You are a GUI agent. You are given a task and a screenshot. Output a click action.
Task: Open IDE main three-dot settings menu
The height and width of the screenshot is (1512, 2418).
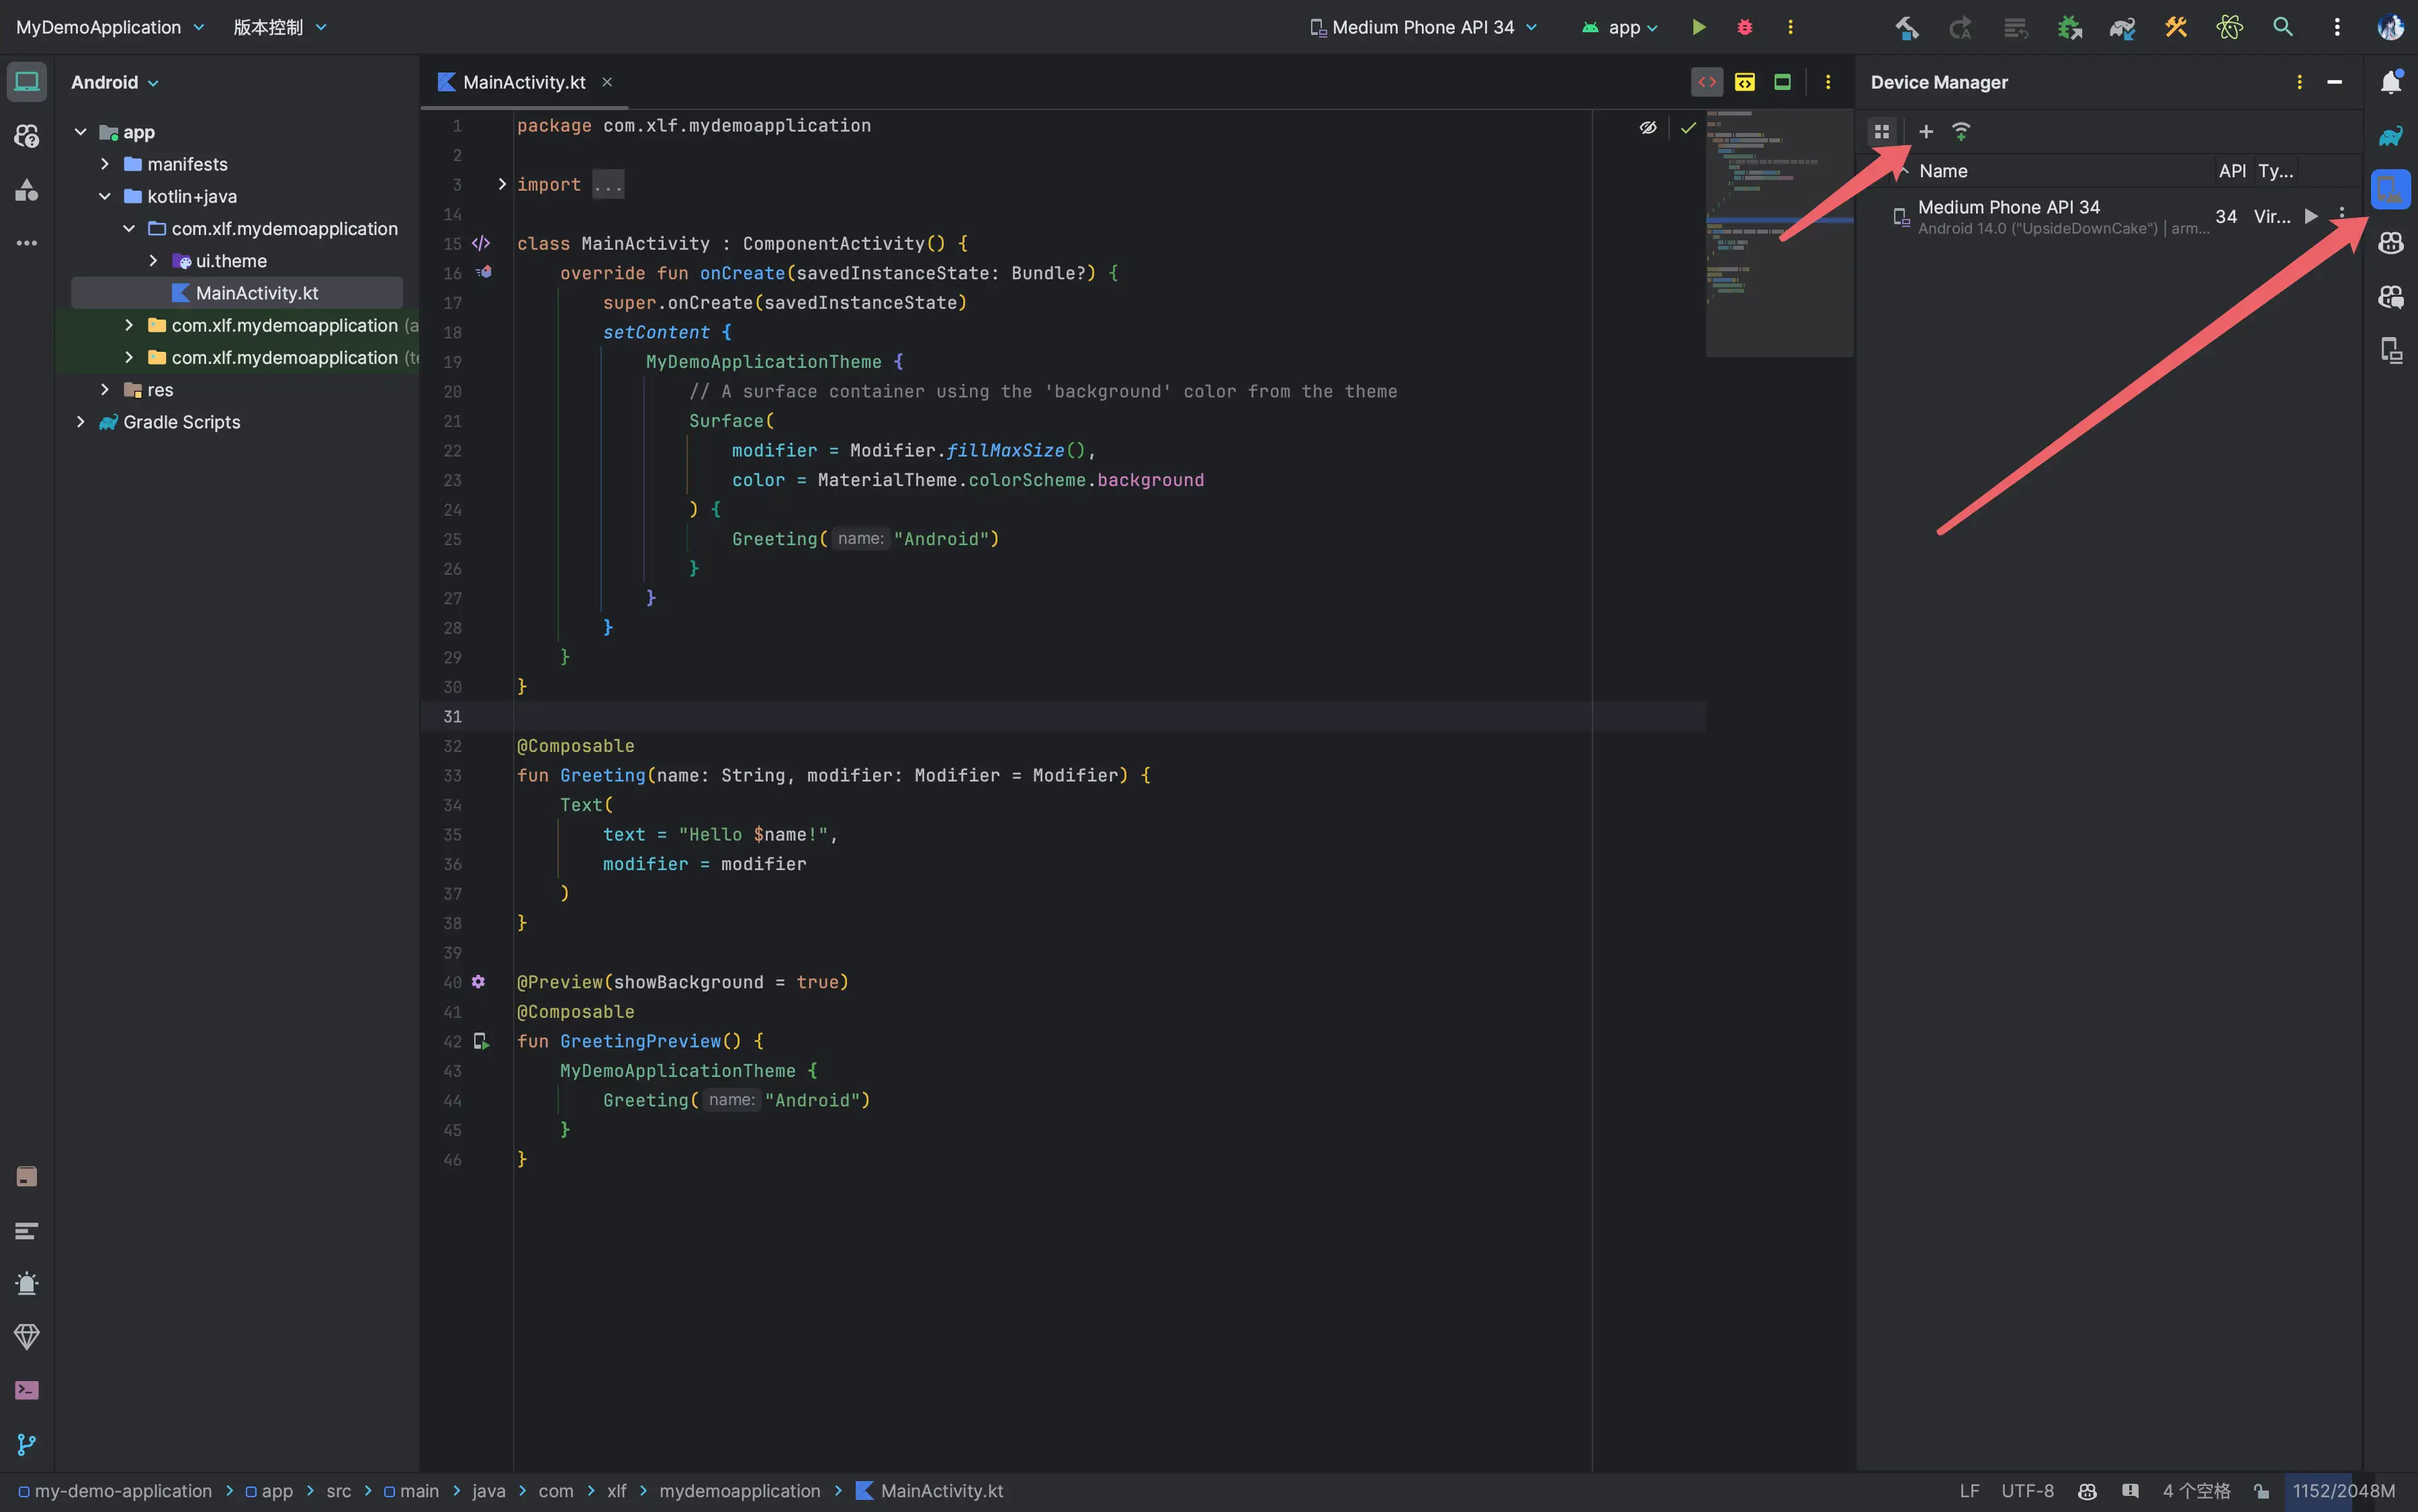point(2337,27)
